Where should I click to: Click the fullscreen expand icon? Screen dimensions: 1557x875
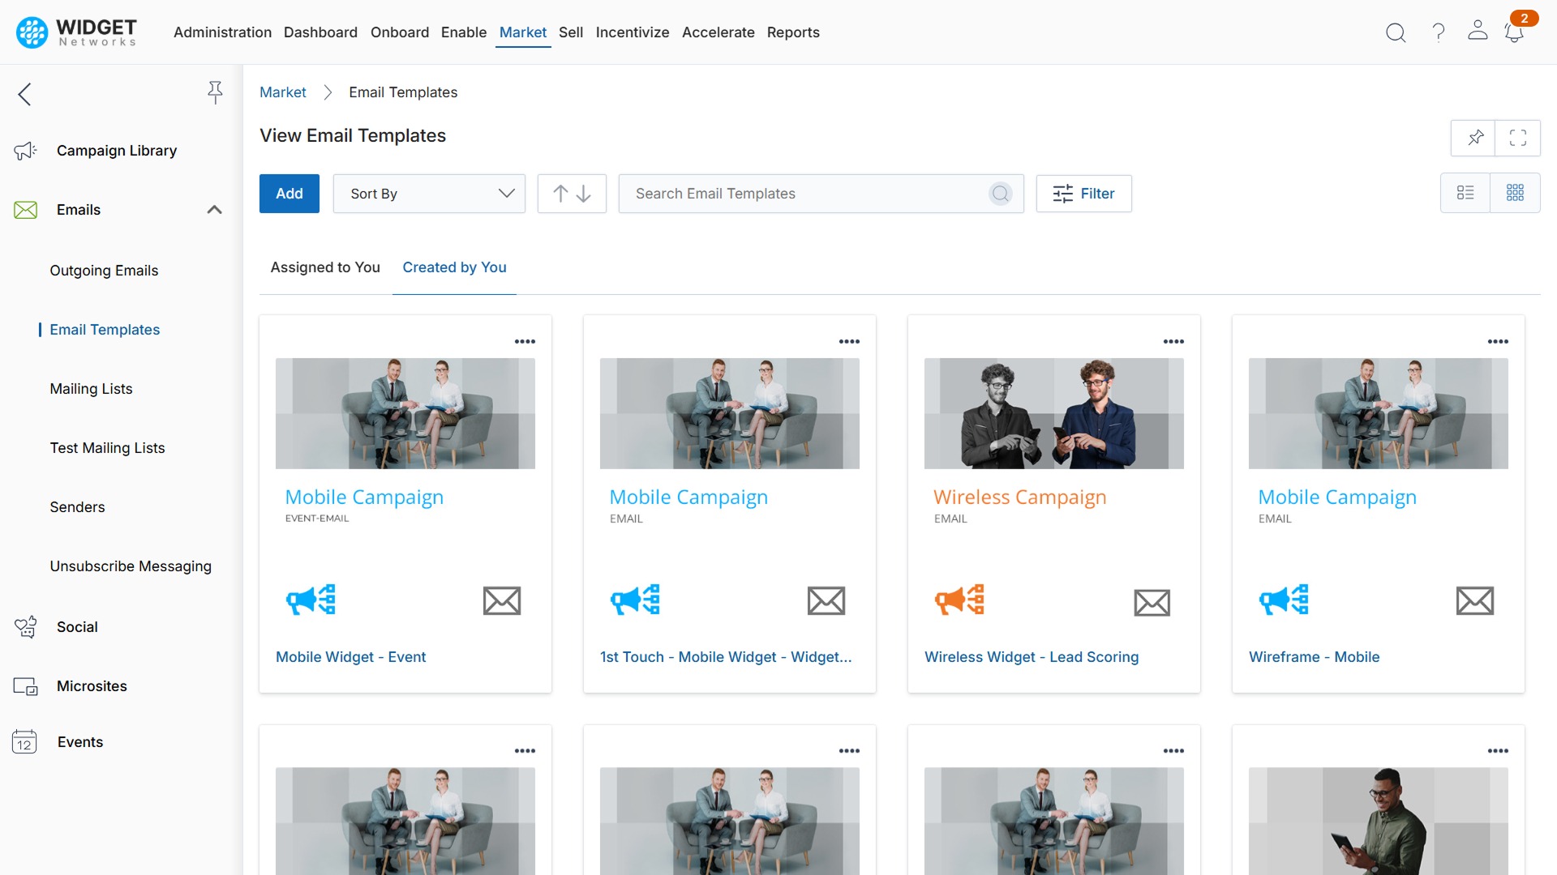1518,138
